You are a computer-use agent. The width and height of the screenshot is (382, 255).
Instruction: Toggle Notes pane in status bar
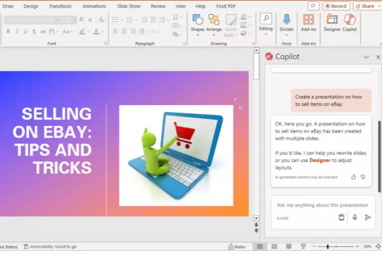pyautogui.click(x=237, y=247)
